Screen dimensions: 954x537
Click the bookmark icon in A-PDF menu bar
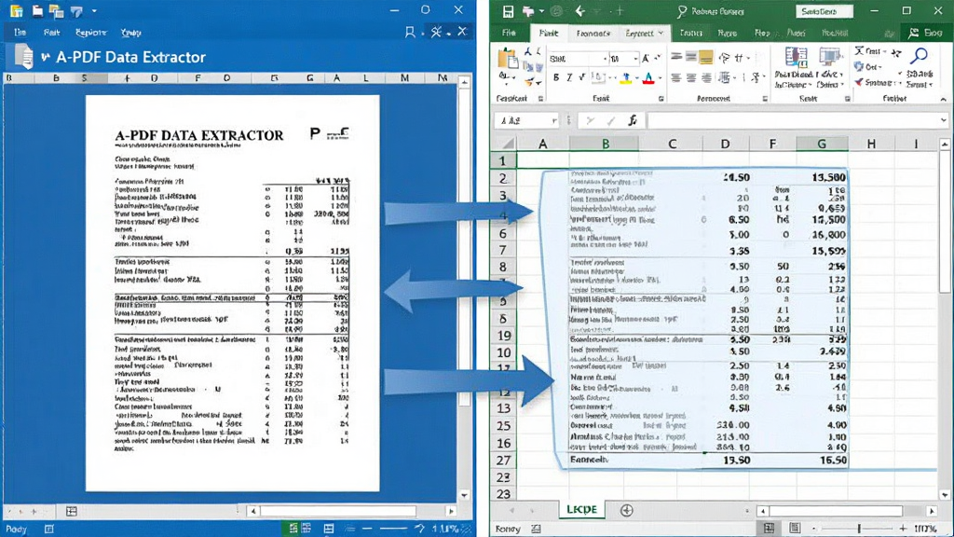(x=410, y=33)
